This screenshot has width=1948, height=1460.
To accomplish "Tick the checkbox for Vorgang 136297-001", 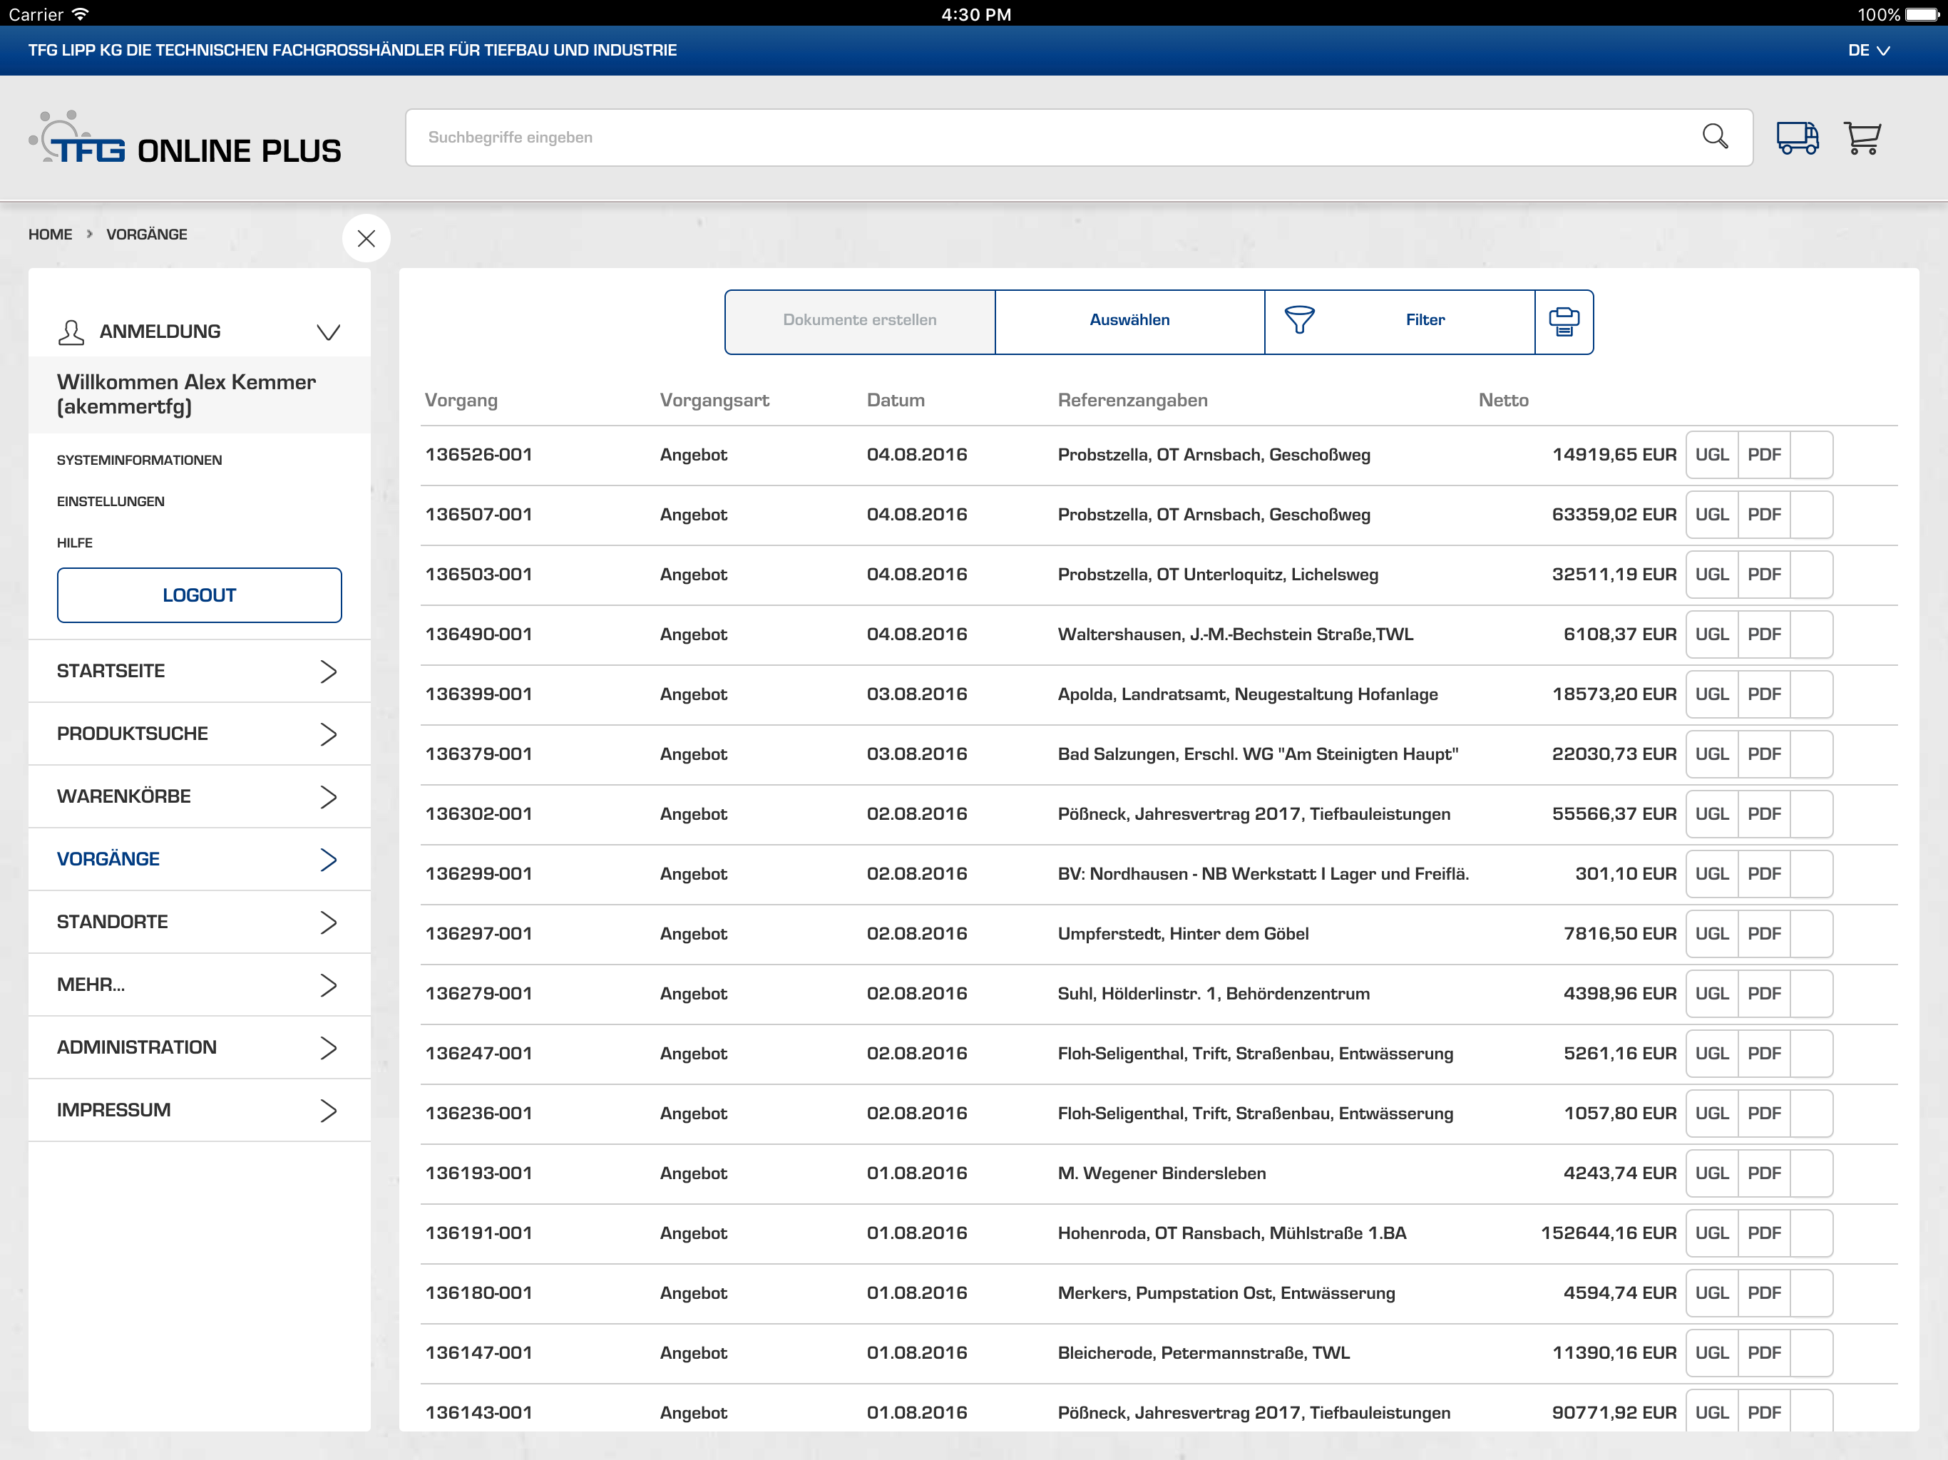I will coord(1812,935).
